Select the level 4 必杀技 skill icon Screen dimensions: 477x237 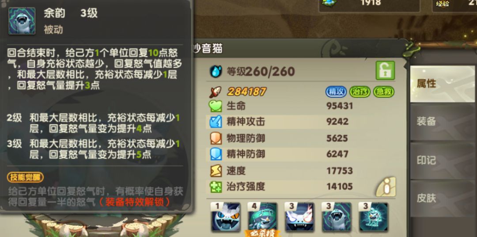coord(262,217)
